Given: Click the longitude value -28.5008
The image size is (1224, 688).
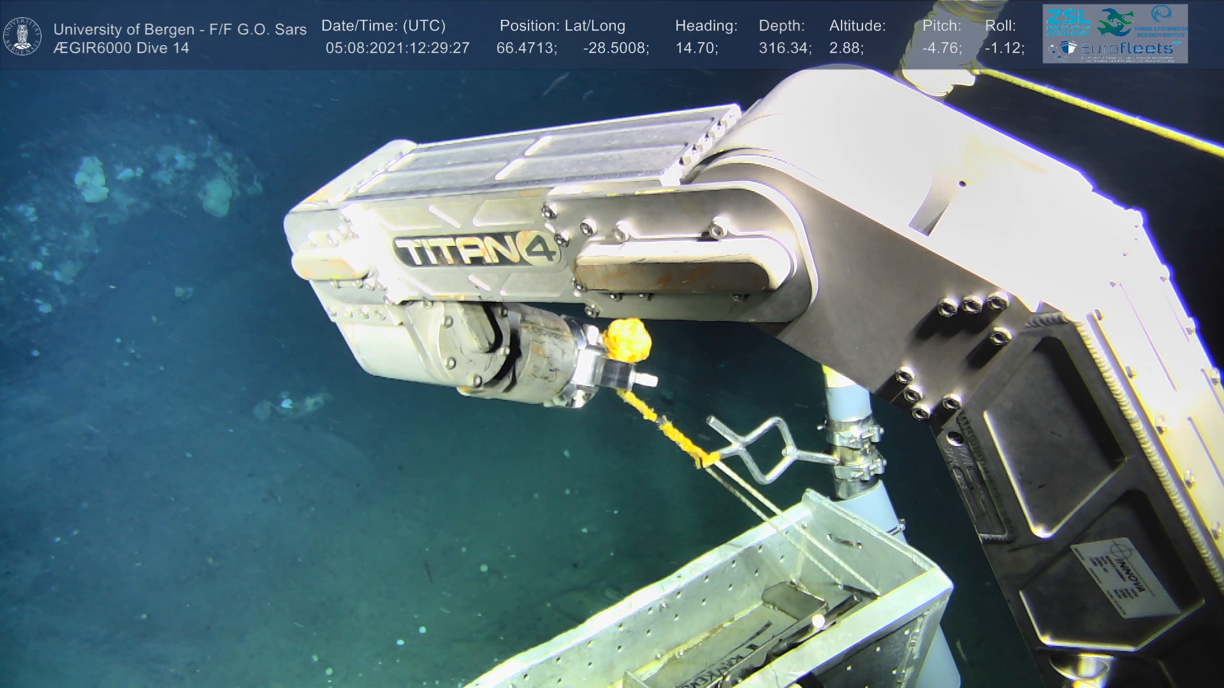Looking at the screenshot, I should 616,48.
